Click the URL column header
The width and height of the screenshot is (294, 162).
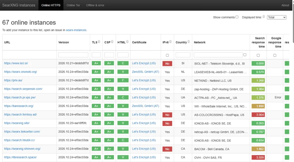pyautogui.click(x=7, y=42)
